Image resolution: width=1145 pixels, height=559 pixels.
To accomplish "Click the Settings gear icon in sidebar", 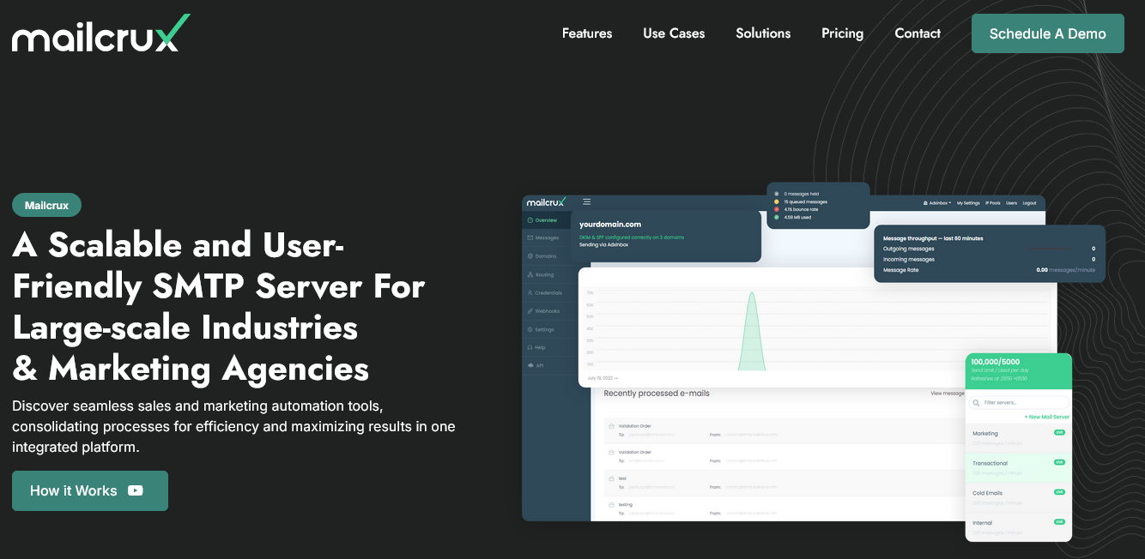I will point(530,329).
